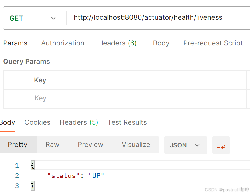Image resolution: width=250 pixels, height=194 pixels.
Task: Switch to the Authorization tab
Action: pos(63,43)
